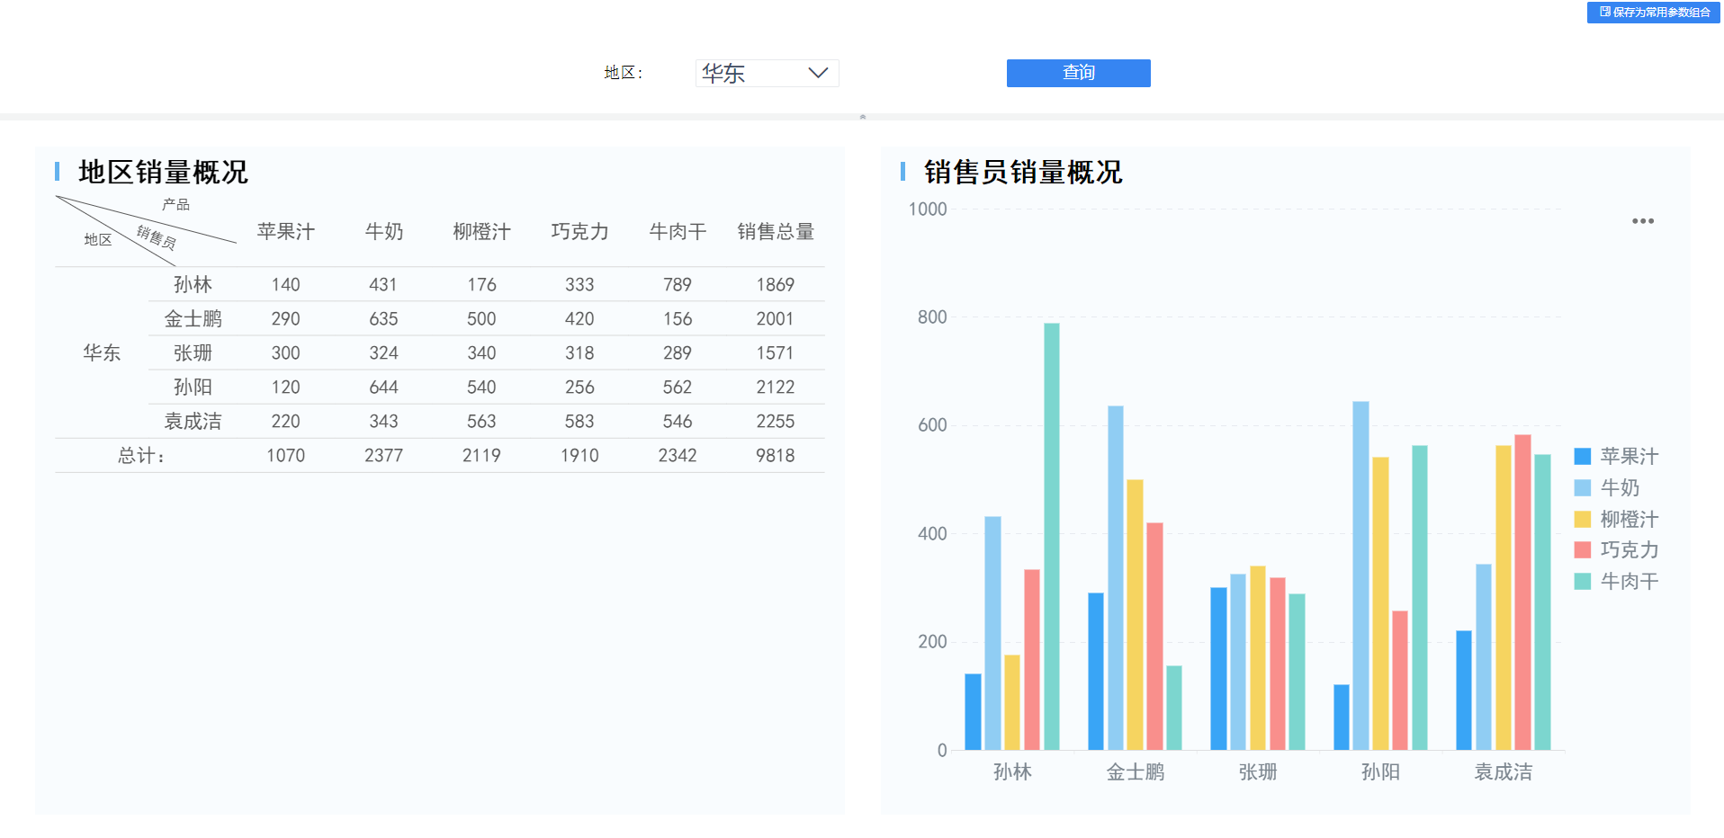Click the 金士鹏 row name in table
Screen dimensions: 1724x838
193,319
